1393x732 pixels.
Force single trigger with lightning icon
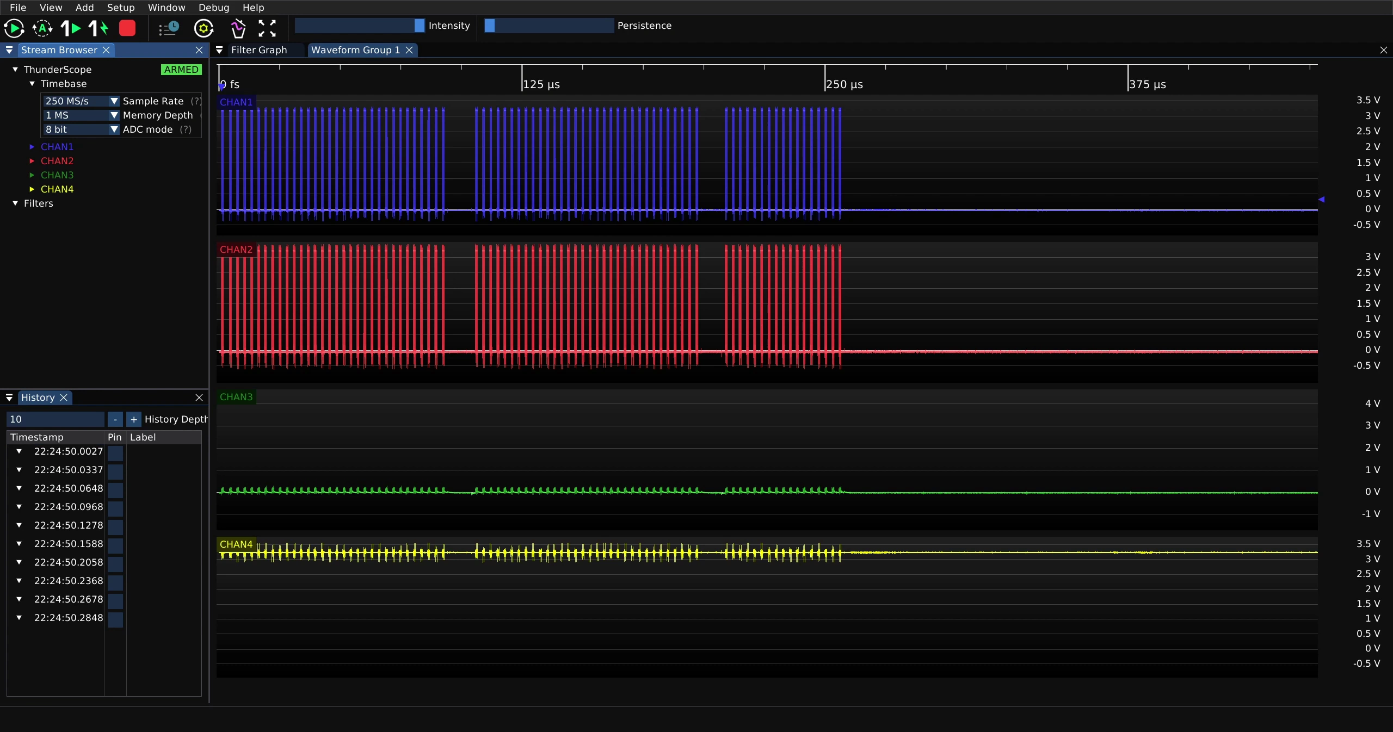tap(99, 28)
